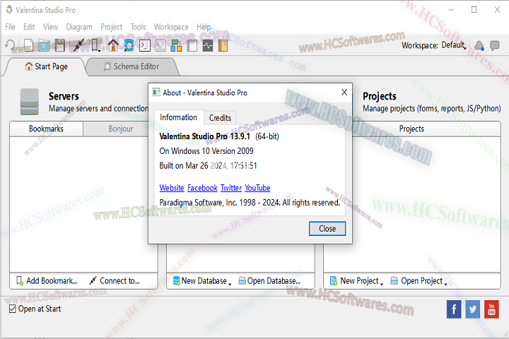Image resolution: width=509 pixels, height=339 pixels.
Task: Open the View menu
Action: (x=51, y=27)
